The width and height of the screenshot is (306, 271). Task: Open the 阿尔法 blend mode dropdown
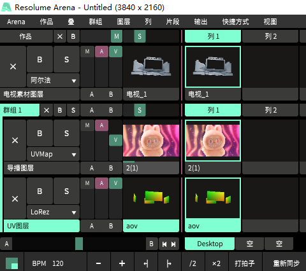53,80
